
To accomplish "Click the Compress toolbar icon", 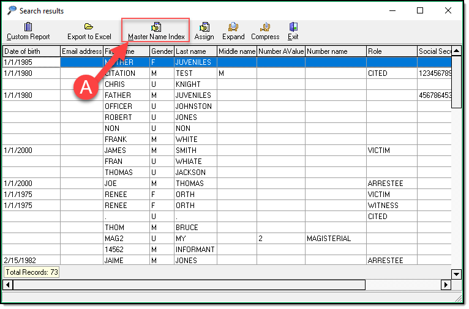I will 265,27.
